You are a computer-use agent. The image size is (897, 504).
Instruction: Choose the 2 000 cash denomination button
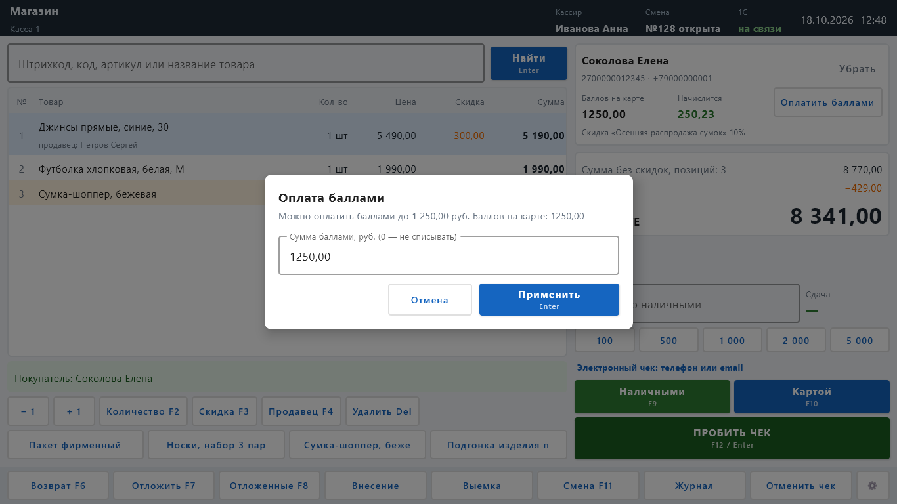pyautogui.click(x=797, y=341)
